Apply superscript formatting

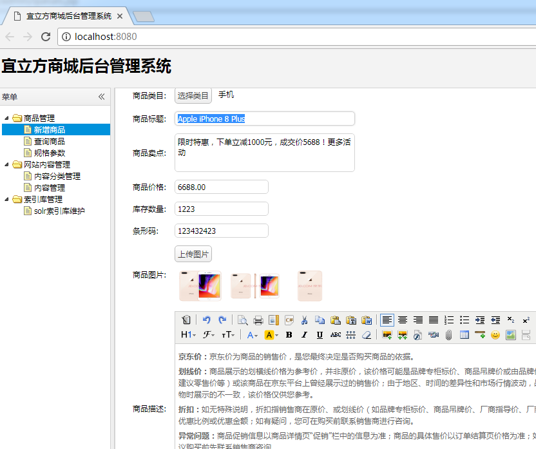click(x=526, y=320)
